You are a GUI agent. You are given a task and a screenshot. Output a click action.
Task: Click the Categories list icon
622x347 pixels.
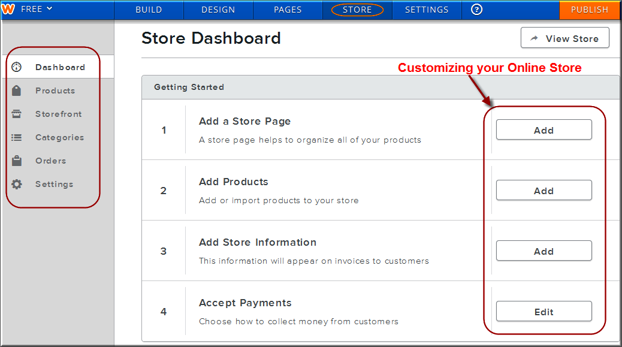pos(17,137)
